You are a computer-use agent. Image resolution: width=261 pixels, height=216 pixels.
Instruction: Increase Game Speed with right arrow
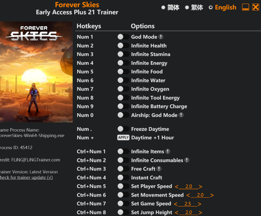199,204
